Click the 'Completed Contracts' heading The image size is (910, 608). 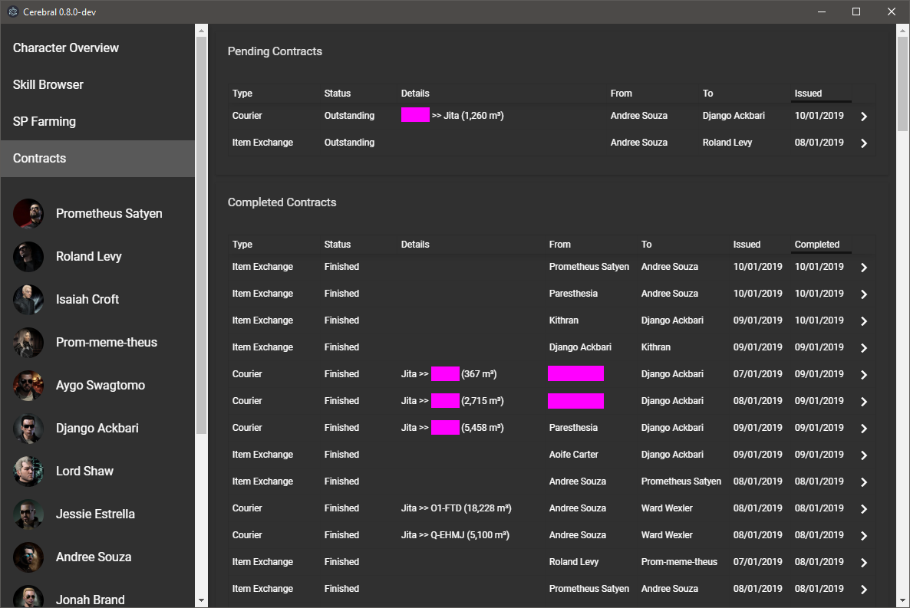click(282, 202)
